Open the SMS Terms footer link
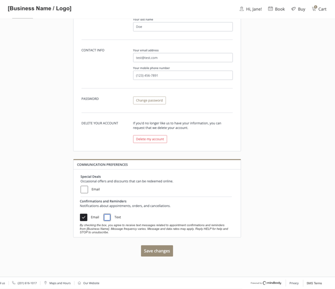Screen dimensions: 335x289 [314, 283]
